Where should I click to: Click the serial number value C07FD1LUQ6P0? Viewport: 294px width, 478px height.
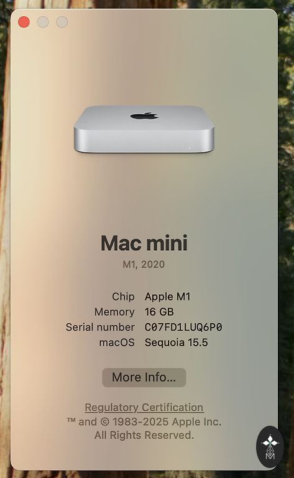(183, 327)
